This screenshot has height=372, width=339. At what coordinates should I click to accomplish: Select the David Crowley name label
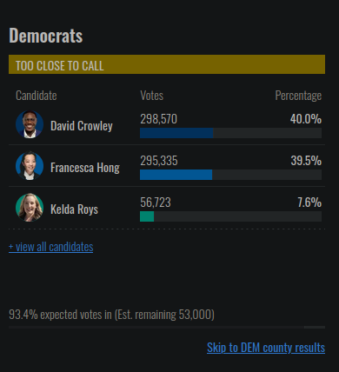pos(82,126)
